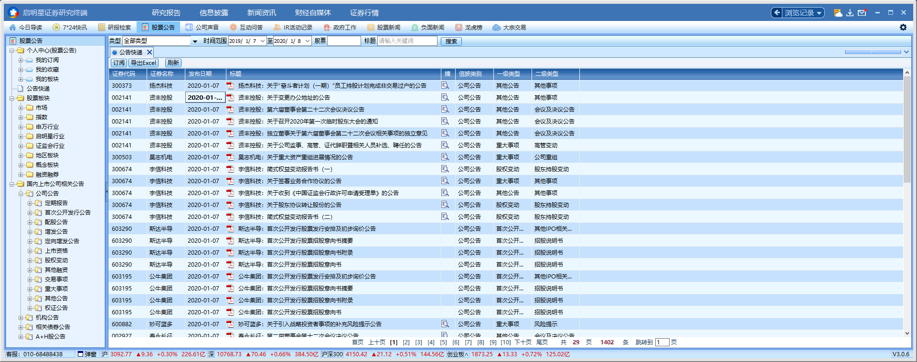The image size is (917, 362).
Task: Click the 导出Excel button
Action: (x=144, y=63)
